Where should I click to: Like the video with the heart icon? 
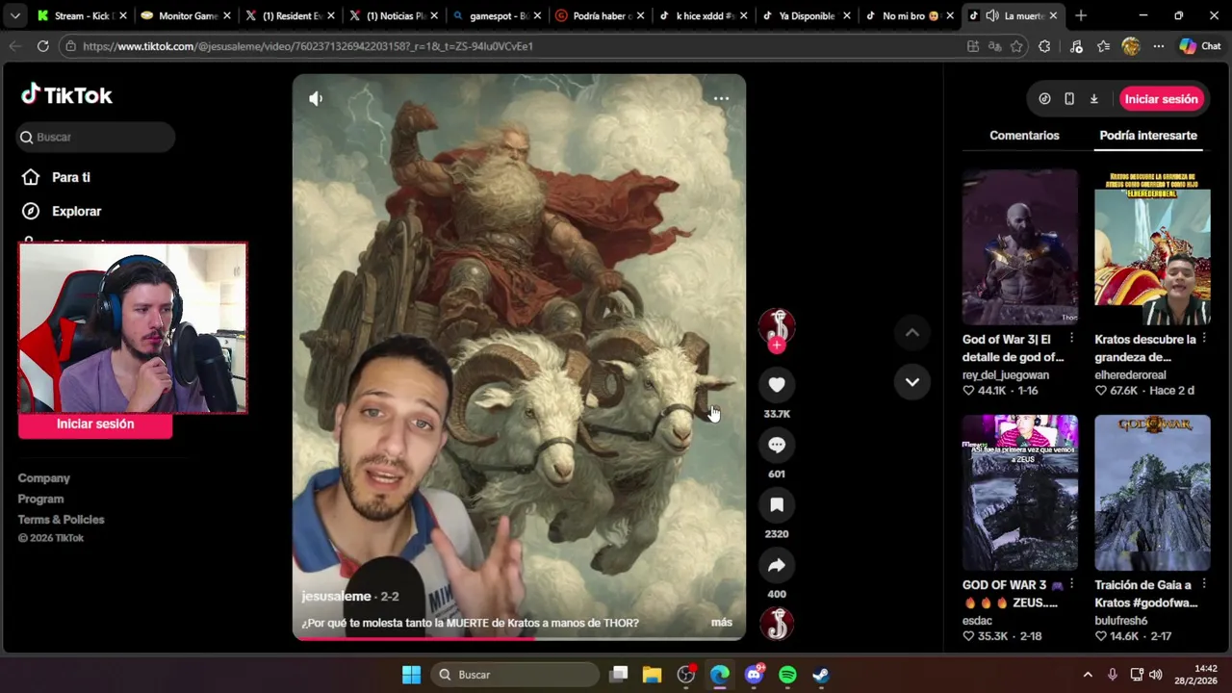click(777, 385)
